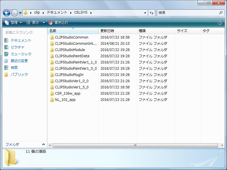
Task: Open the address bar history dropdown
Action: point(145,13)
